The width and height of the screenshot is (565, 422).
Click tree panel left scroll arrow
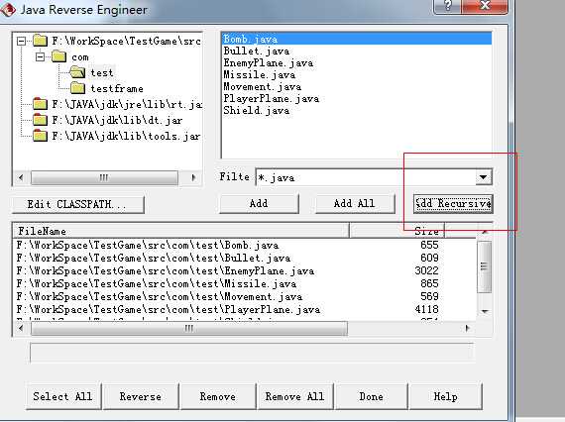coord(21,177)
